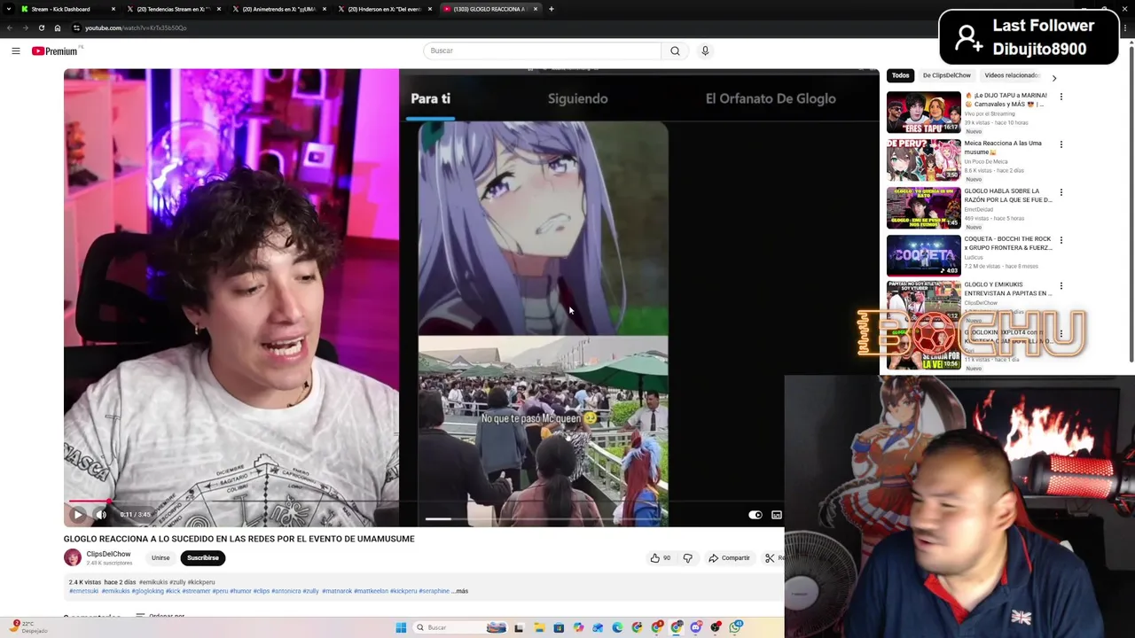Show more filter chips with right arrow
The height and width of the screenshot is (638, 1135).
click(x=1053, y=77)
